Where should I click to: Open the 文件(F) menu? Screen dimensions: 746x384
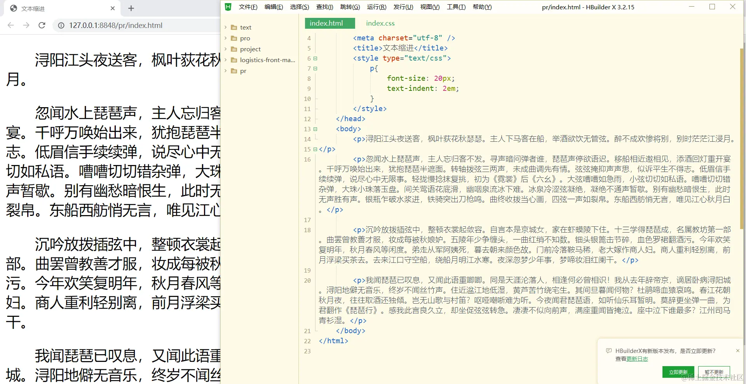click(x=248, y=7)
